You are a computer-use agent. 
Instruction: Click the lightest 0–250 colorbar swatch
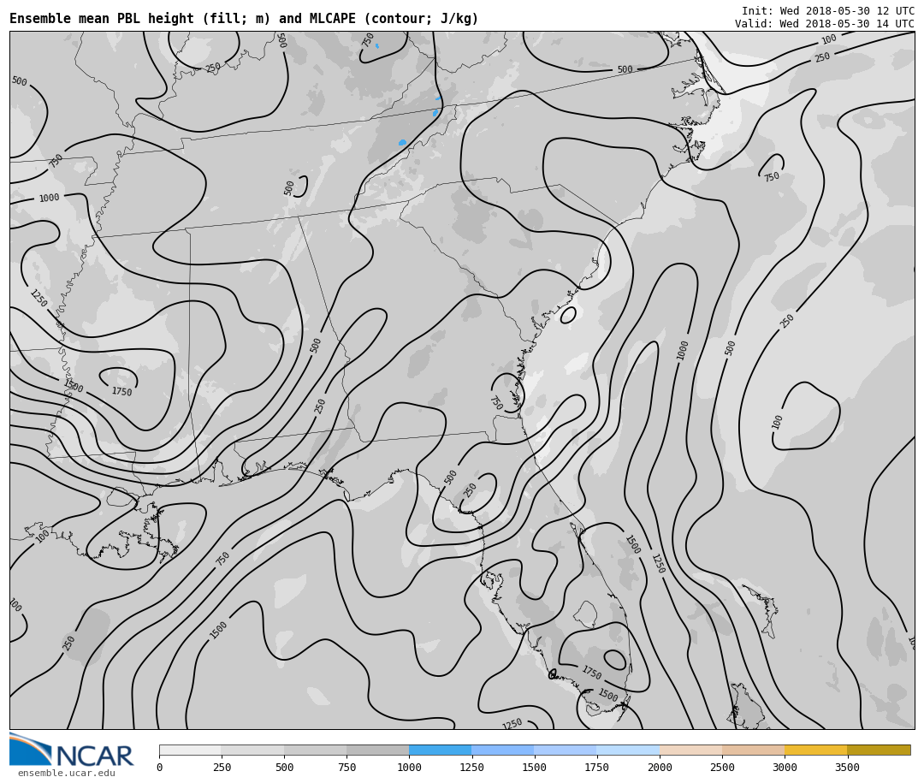pos(190,750)
